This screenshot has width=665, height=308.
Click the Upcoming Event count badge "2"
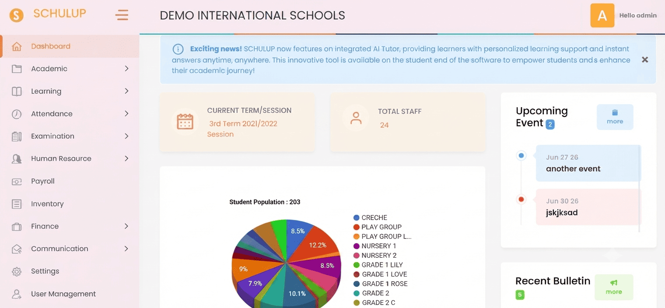click(x=550, y=125)
